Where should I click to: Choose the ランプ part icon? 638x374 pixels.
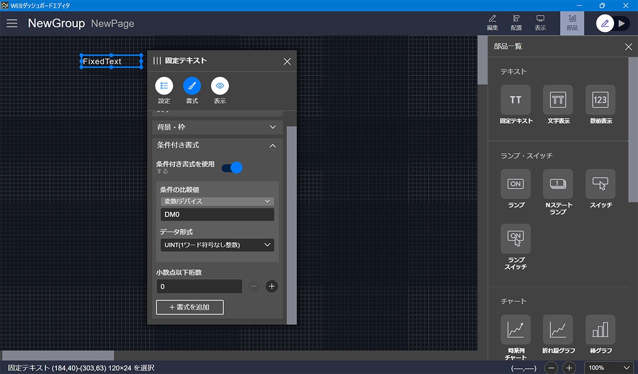515,184
